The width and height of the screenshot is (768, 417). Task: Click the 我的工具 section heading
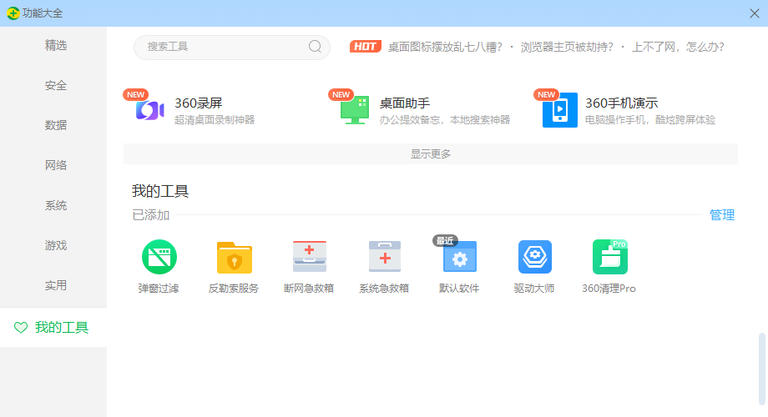[x=160, y=191]
